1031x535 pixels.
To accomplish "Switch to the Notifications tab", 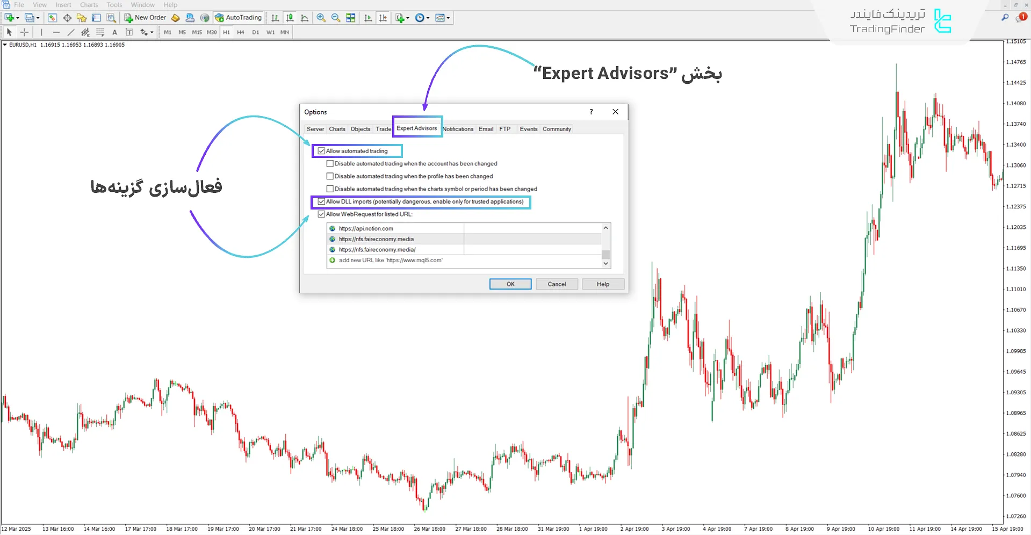I will tap(458, 129).
